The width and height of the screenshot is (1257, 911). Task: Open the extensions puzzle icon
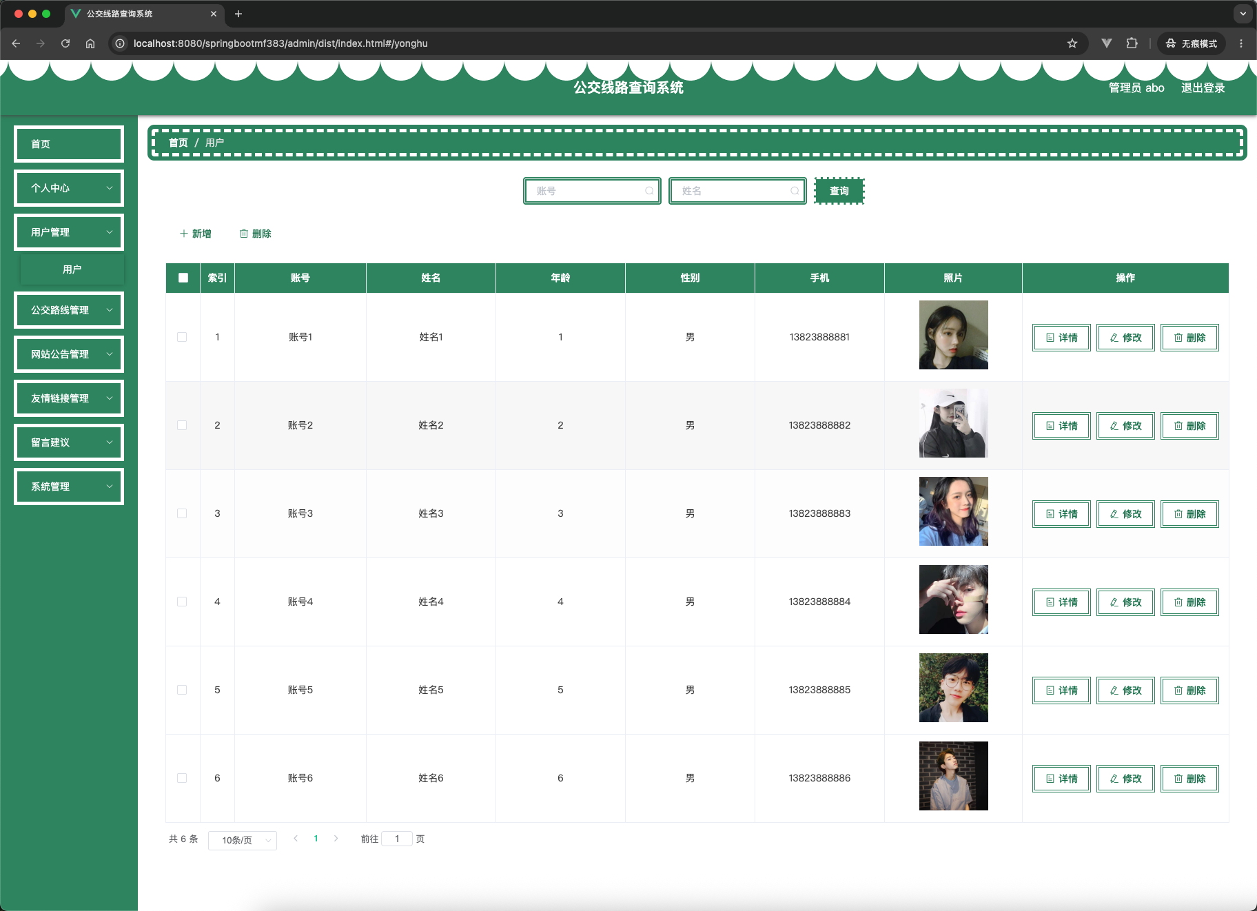(1132, 43)
